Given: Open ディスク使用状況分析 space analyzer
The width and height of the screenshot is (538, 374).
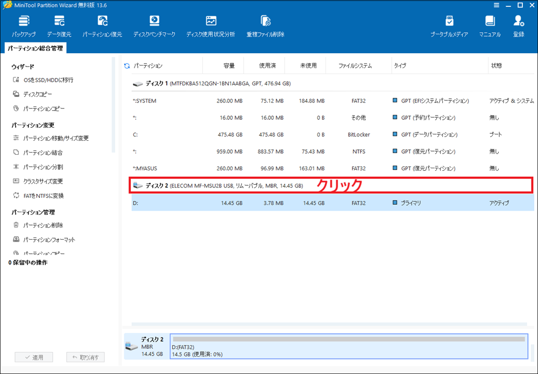Looking at the screenshot, I should 211,26.
